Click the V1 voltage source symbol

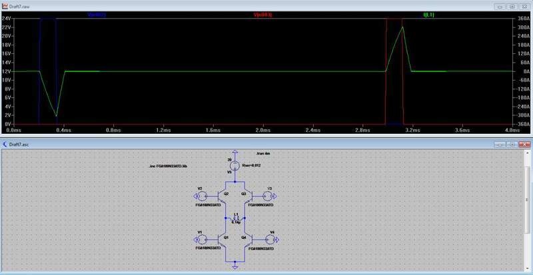tap(202, 238)
